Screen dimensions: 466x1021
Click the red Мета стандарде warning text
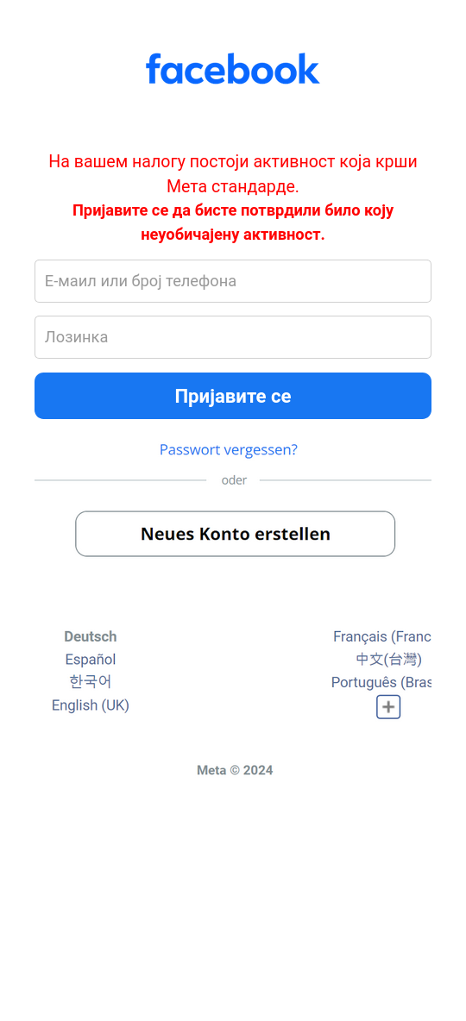[233, 187]
